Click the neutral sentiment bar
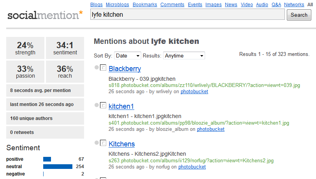 click(58, 167)
